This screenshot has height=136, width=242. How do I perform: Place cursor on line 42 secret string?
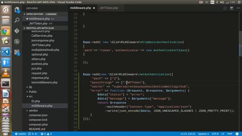click(150, 87)
